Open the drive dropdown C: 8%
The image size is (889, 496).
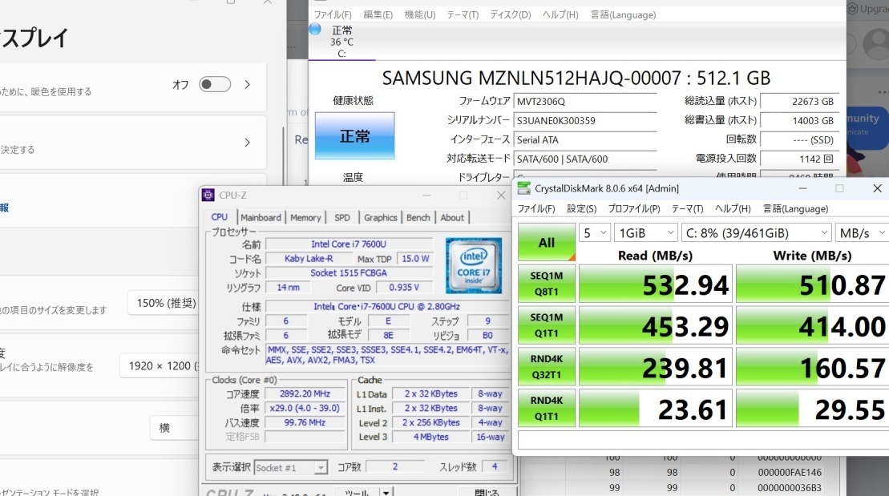coord(756,233)
